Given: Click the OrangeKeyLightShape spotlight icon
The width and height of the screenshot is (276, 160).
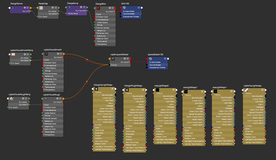Looking at the screenshot, I should click(x=96, y=89).
